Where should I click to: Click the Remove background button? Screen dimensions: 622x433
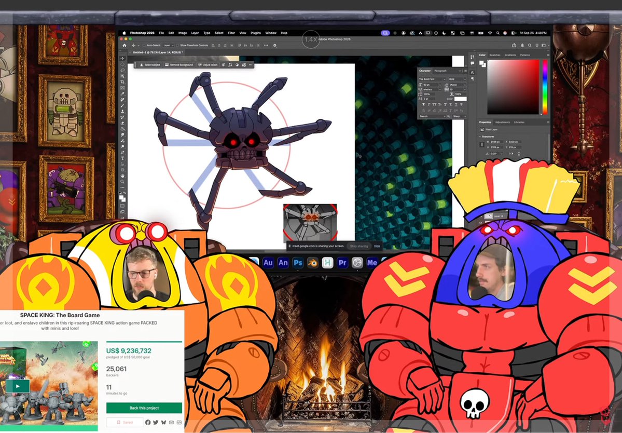179,65
